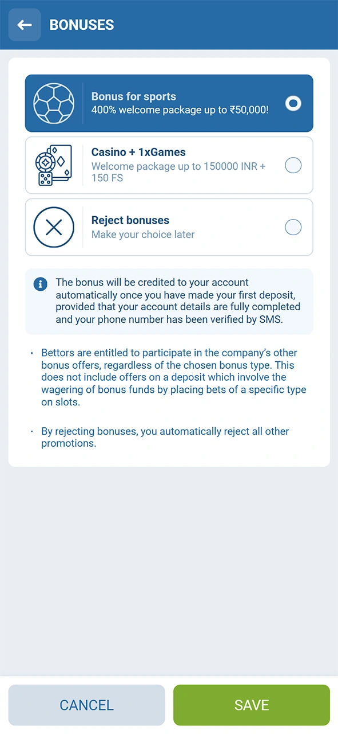Click the casino cards and dice icon

(54, 165)
